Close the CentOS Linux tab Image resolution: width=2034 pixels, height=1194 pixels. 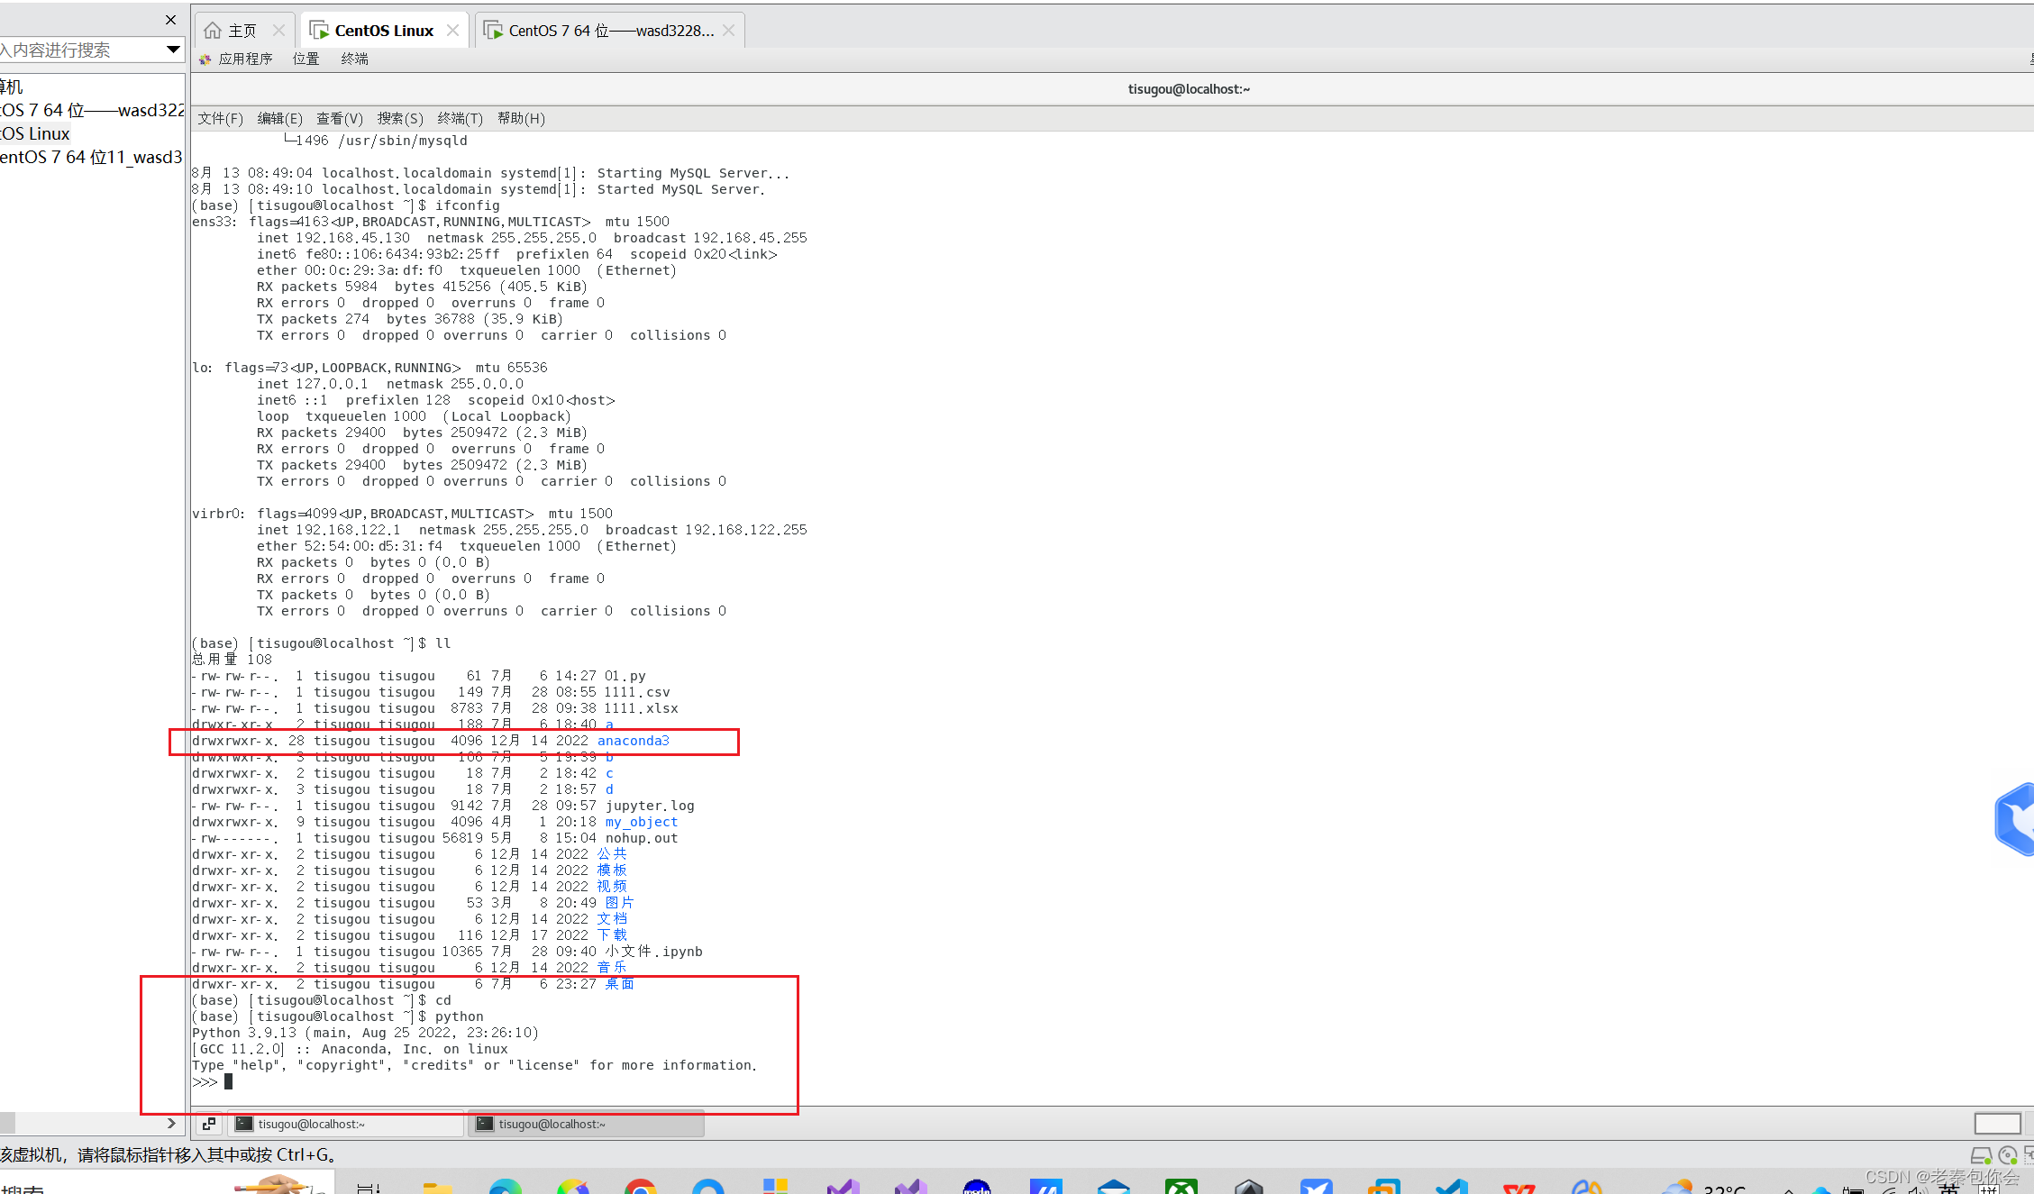click(452, 31)
